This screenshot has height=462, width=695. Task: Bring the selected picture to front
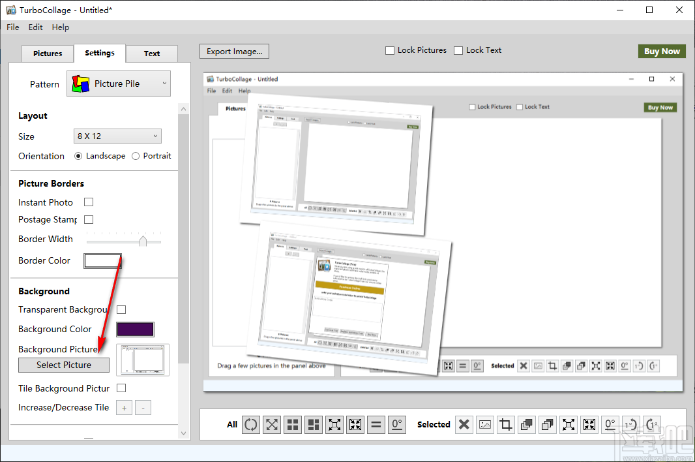tap(527, 425)
